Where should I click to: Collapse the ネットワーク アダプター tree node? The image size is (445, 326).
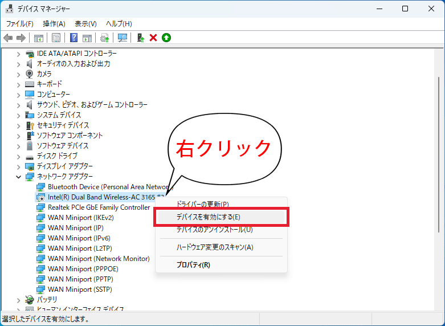[x=19, y=177]
